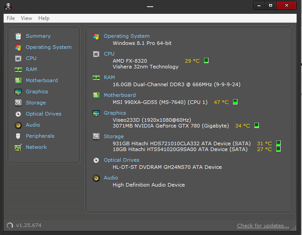The image size is (302, 235).
Task: Click the Motherboard icon in sidebar
Action: [x=18, y=80]
